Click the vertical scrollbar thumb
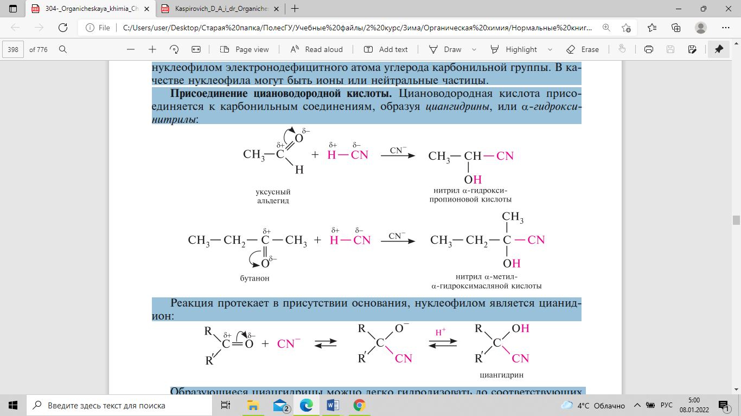Image resolution: width=741 pixels, height=416 pixels. pos(736,220)
